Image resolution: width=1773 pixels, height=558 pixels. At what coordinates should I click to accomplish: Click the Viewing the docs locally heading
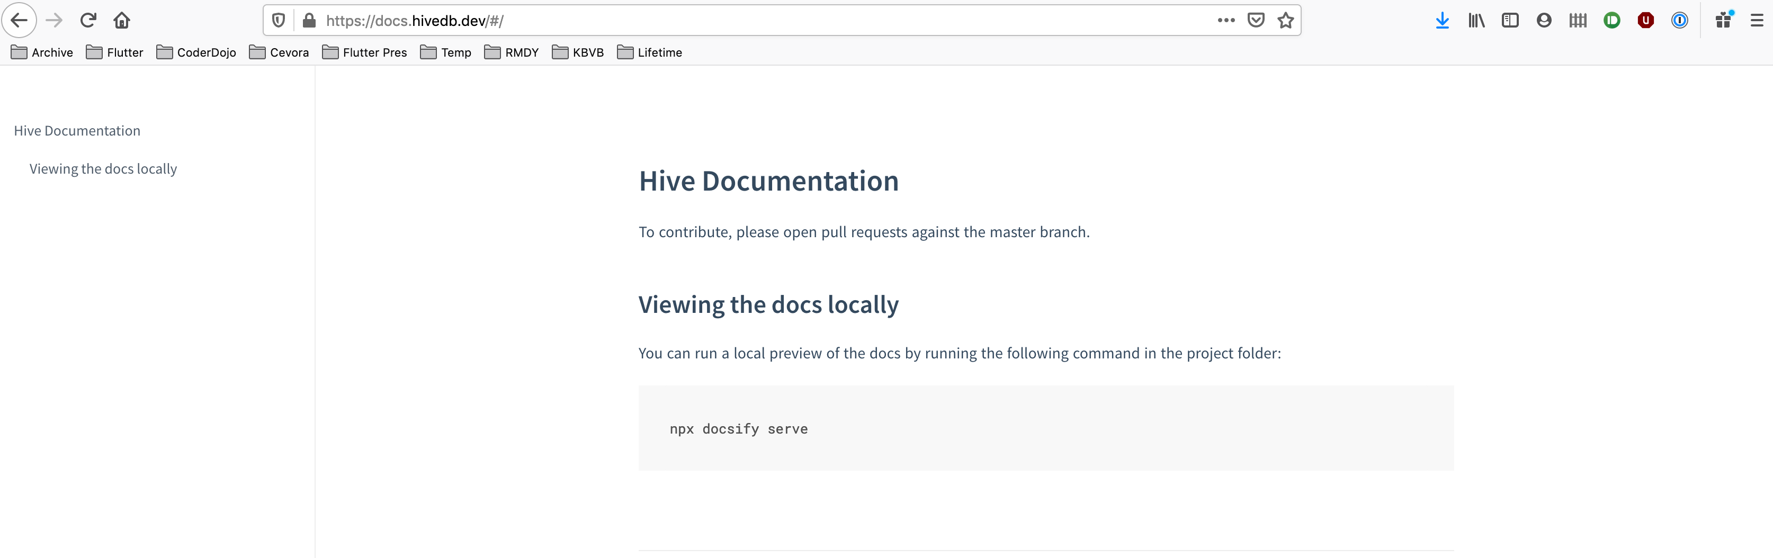[769, 305]
